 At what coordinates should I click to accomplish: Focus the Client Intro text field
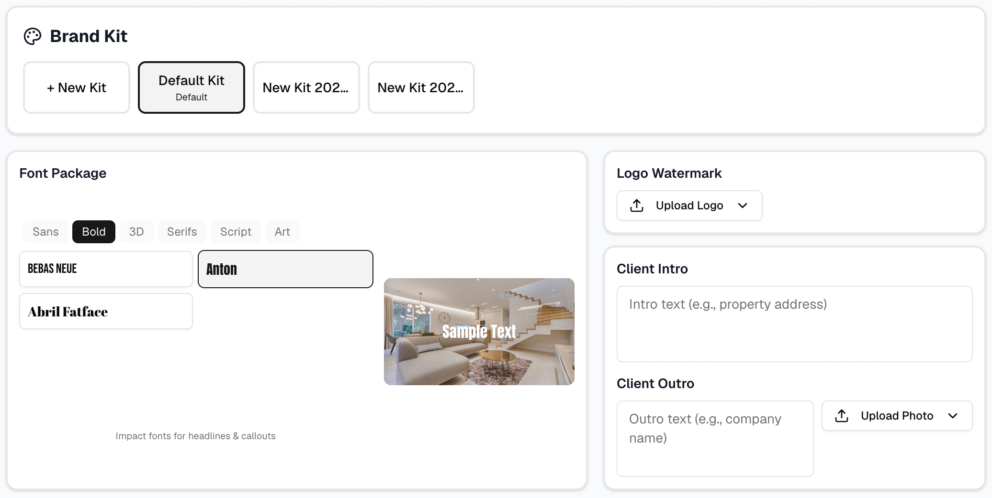click(794, 324)
